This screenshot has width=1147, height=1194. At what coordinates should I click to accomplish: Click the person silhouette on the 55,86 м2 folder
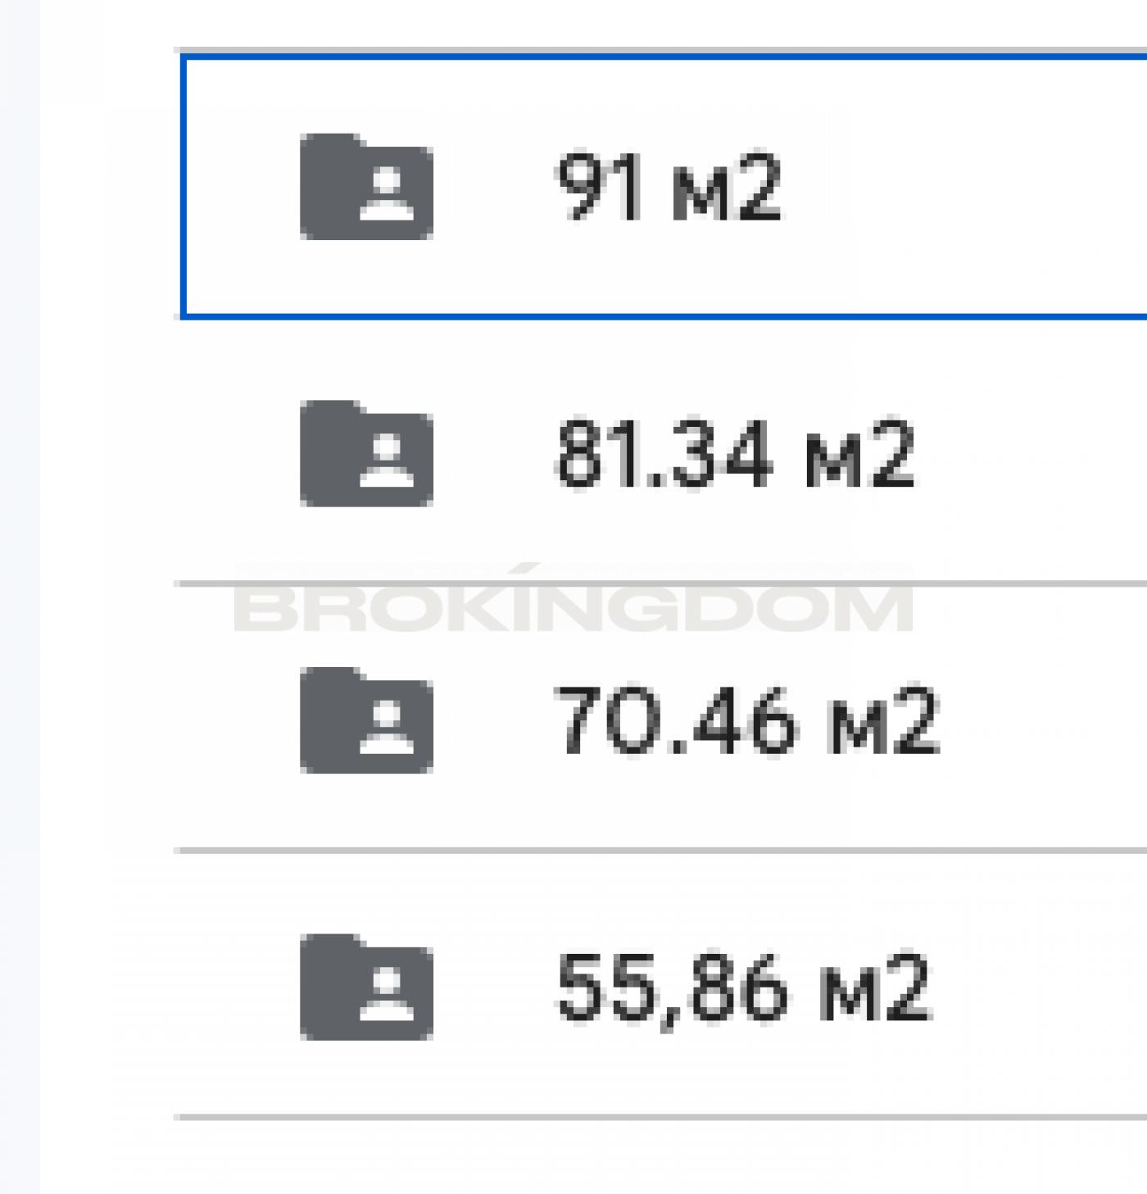point(386,994)
